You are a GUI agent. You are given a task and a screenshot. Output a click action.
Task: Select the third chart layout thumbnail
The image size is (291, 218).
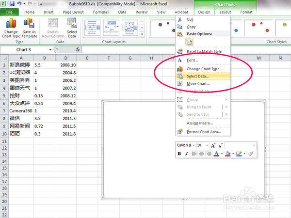[130, 28]
